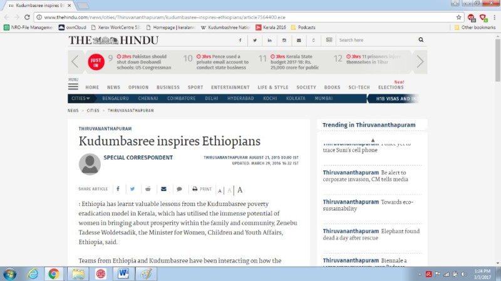Viewport: 501px width, 281px height.
Task: Click the envelope newsletter icon in header
Action: pos(299,40)
